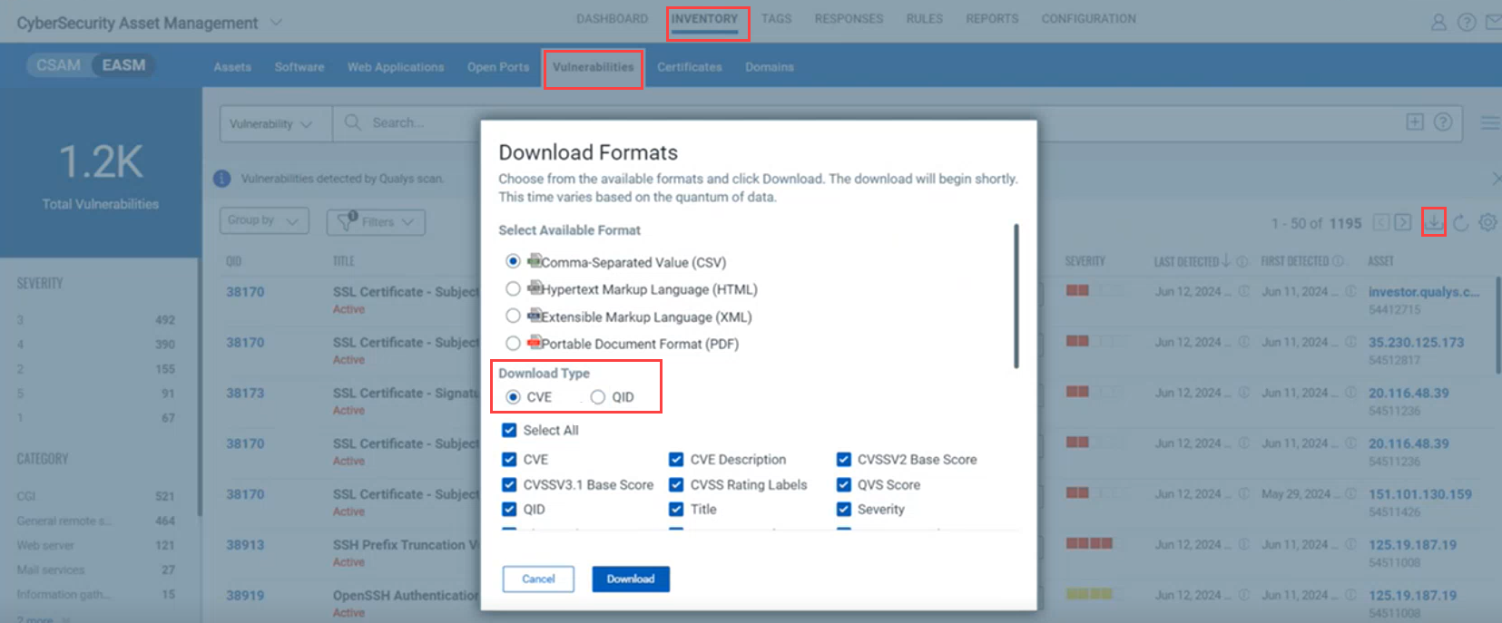Open asset link 35.230.125.173
Screen dimensions: 1502x623
click(x=1416, y=343)
